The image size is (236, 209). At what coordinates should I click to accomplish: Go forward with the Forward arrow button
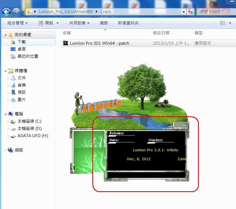pos(16,12)
